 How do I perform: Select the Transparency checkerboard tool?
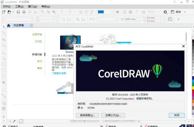[x=4, y=109]
